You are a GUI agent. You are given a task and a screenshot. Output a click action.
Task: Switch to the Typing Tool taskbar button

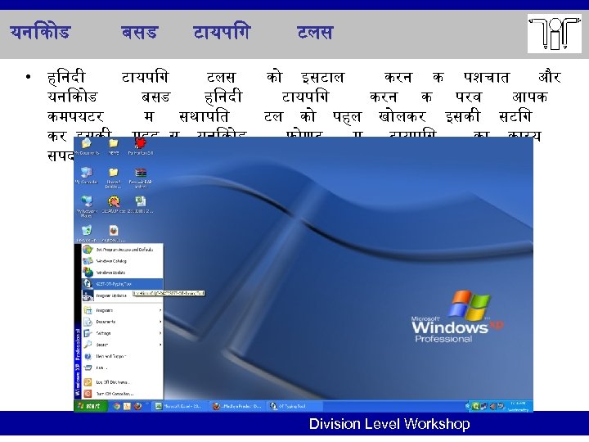[x=294, y=406]
